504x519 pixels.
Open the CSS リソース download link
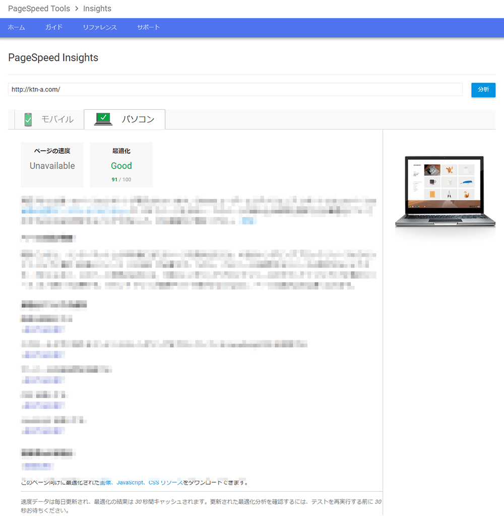coord(166,483)
